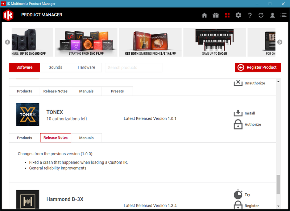
Task: Close the Product Manager window
Action: click(283, 4)
